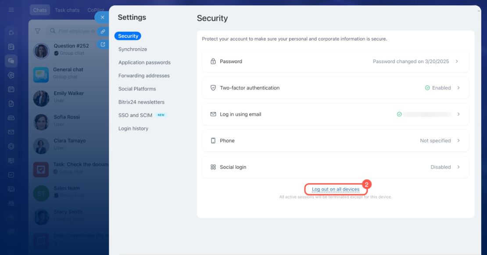Screen dimensions: 487x255
Task: Open Application passwords settings
Action: [144, 62]
